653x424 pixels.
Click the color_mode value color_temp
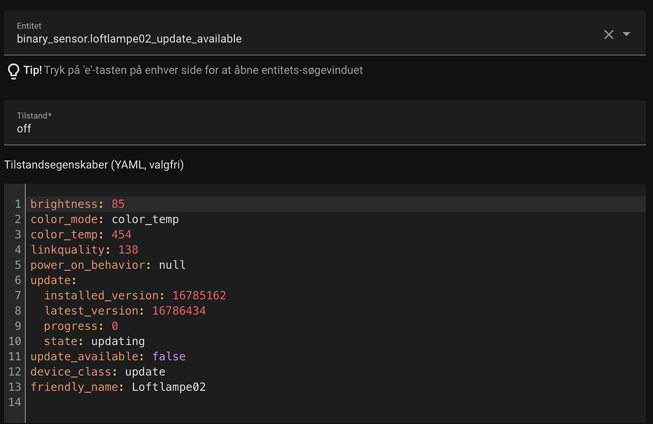coord(145,220)
